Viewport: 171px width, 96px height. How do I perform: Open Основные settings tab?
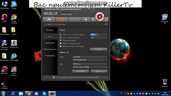(50, 30)
